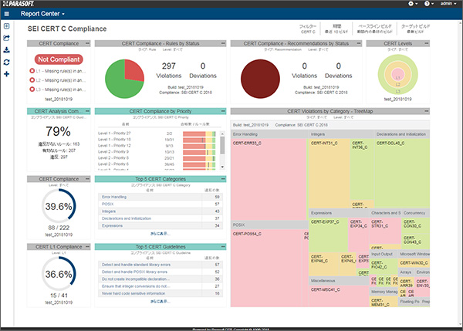Image resolution: width=463 pixels, height=331 pixels.
Task: Open the hamburger navigation menu icon
Action: click(7, 14)
